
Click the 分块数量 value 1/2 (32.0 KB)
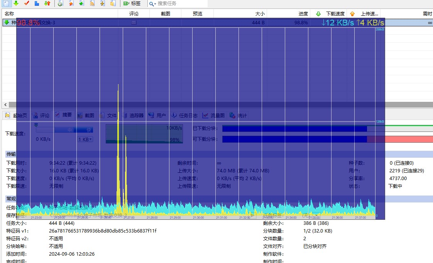click(x=318, y=231)
